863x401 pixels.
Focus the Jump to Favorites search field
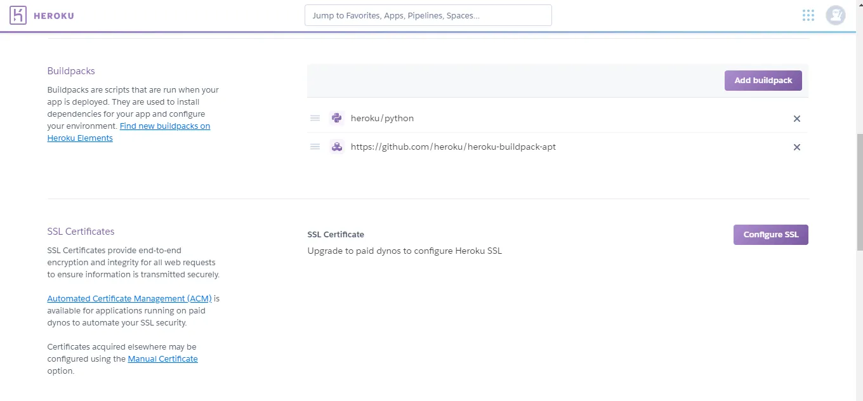(428, 15)
